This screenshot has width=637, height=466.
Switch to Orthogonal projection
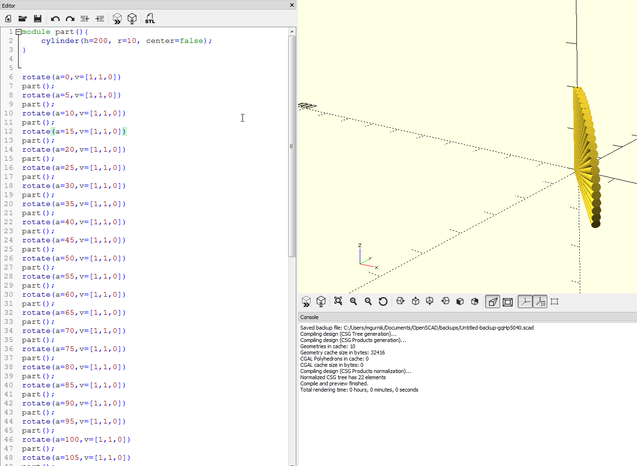coord(508,301)
